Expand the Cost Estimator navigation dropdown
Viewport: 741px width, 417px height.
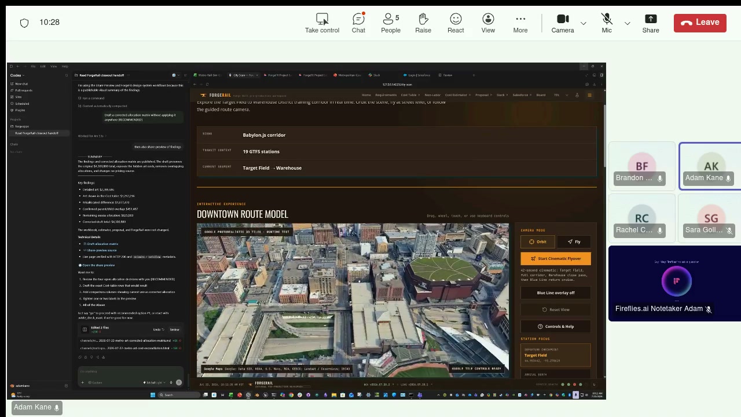pos(457,95)
